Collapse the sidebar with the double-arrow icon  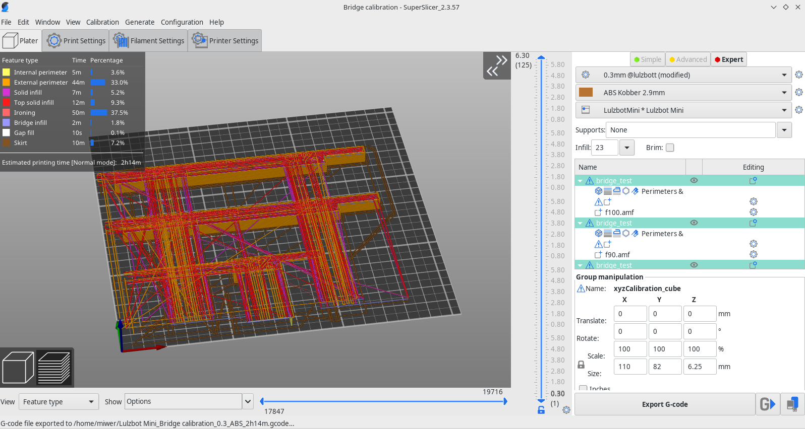click(497, 66)
